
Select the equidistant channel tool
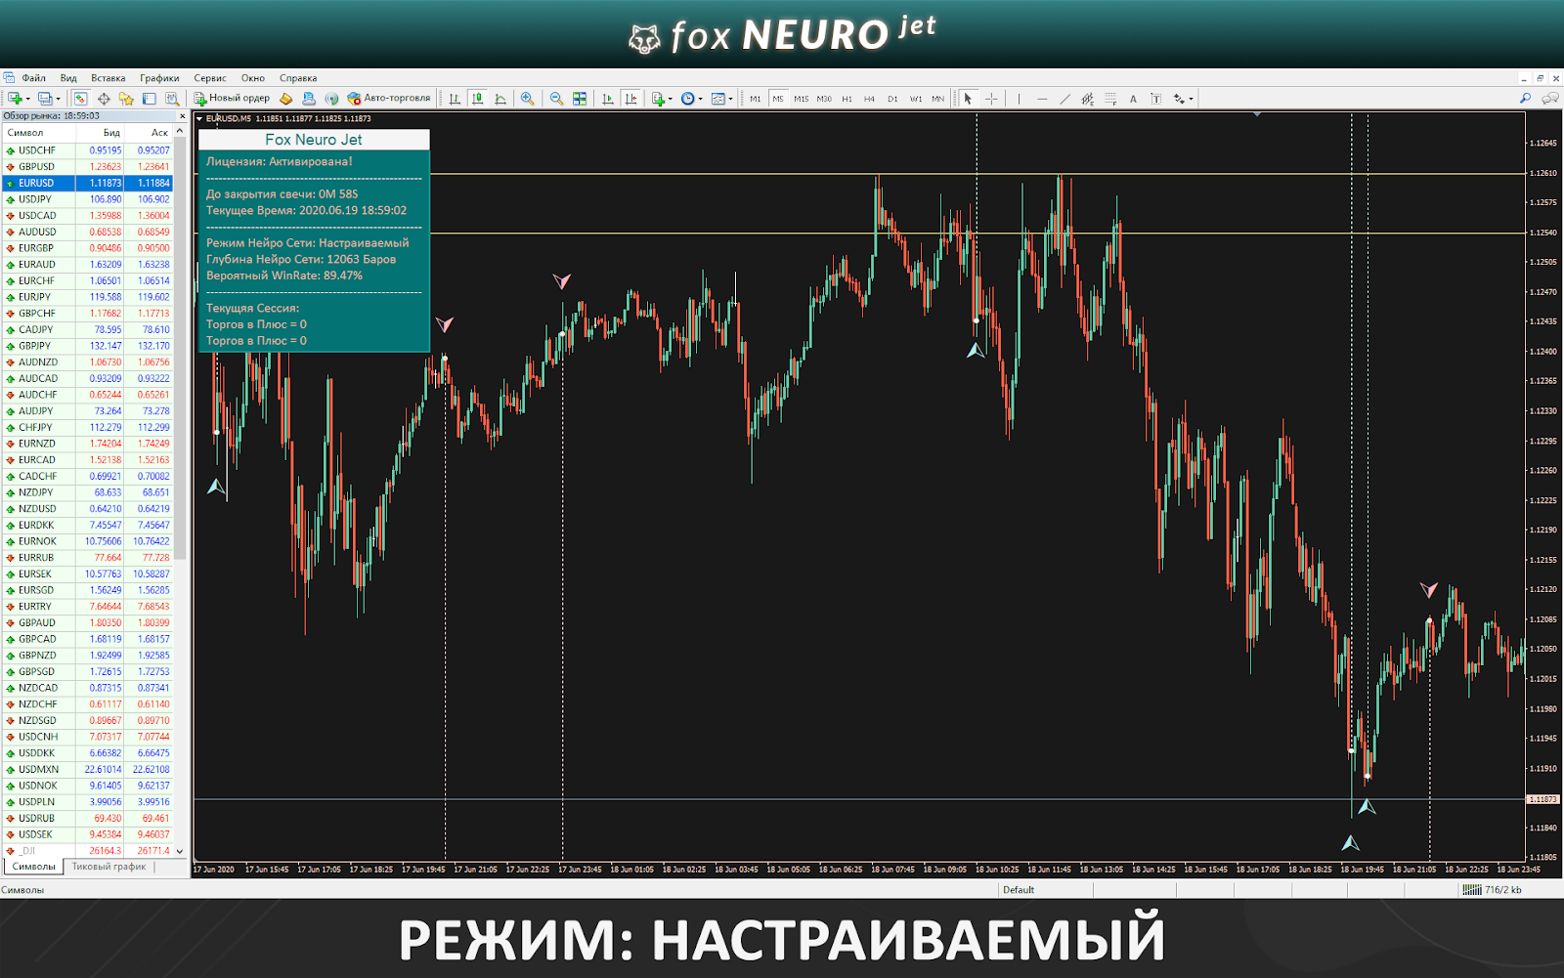[x=1087, y=99]
